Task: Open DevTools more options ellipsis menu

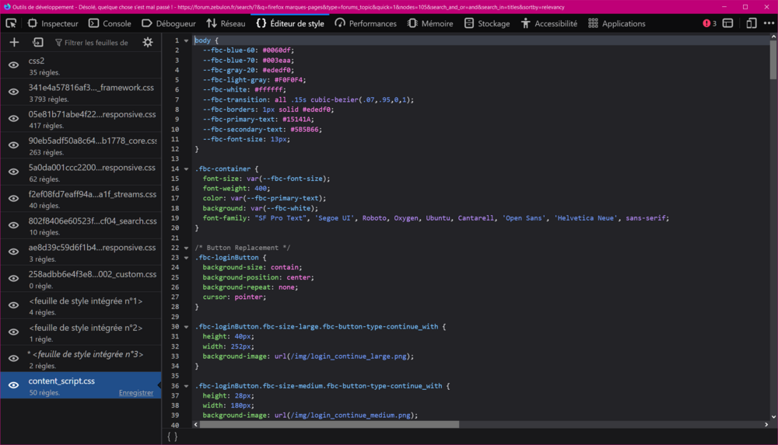Action: [x=769, y=23]
